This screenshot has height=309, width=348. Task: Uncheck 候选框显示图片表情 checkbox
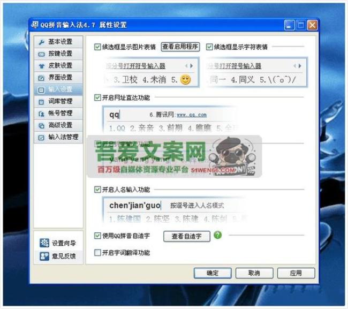point(97,47)
